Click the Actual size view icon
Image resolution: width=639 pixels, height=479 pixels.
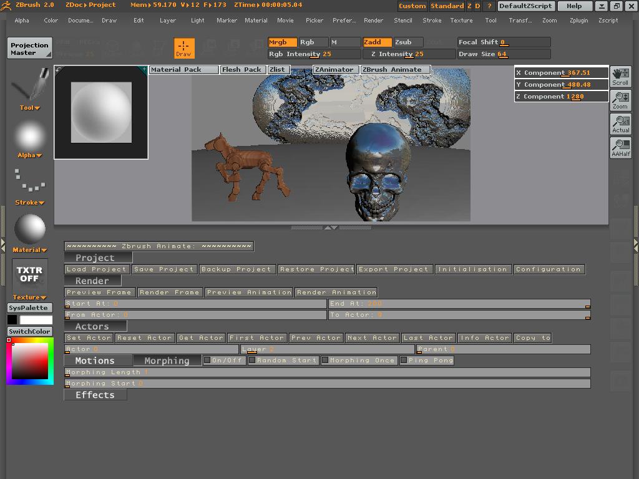pos(620,123)
